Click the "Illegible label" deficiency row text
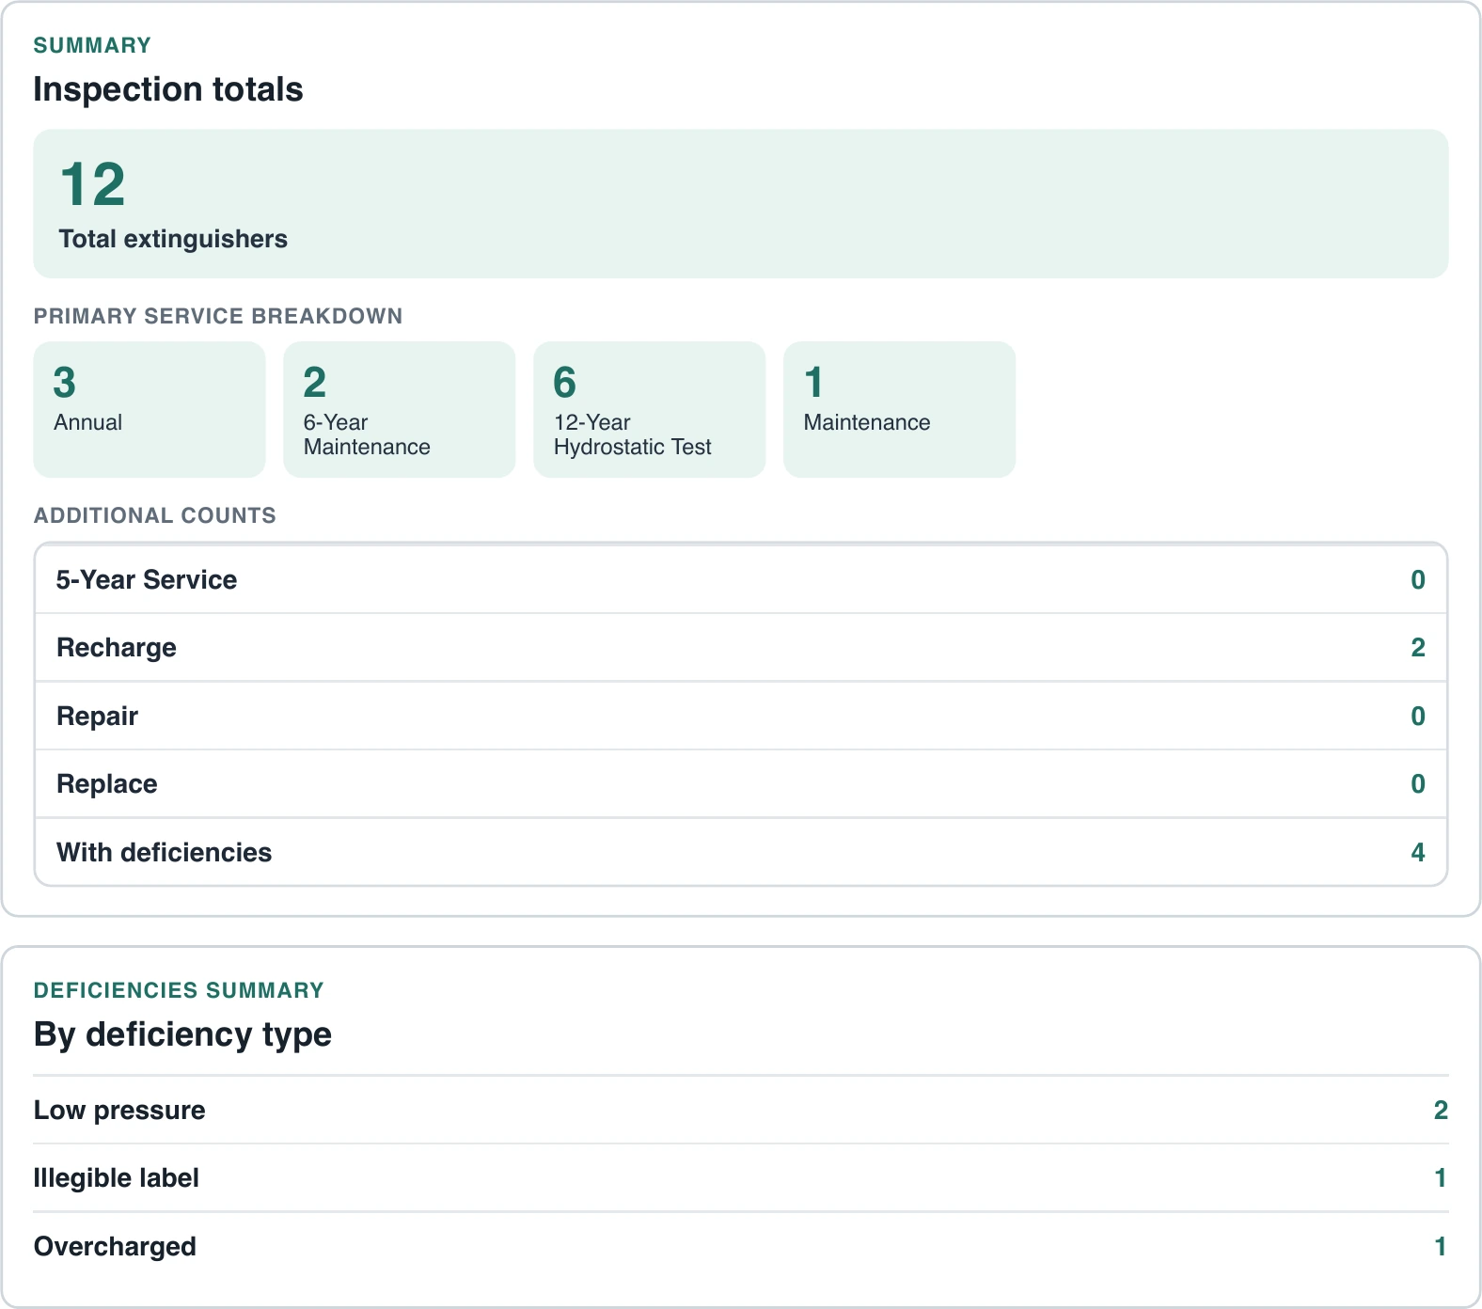The image size is (1482, 1309). [117, 1178]
